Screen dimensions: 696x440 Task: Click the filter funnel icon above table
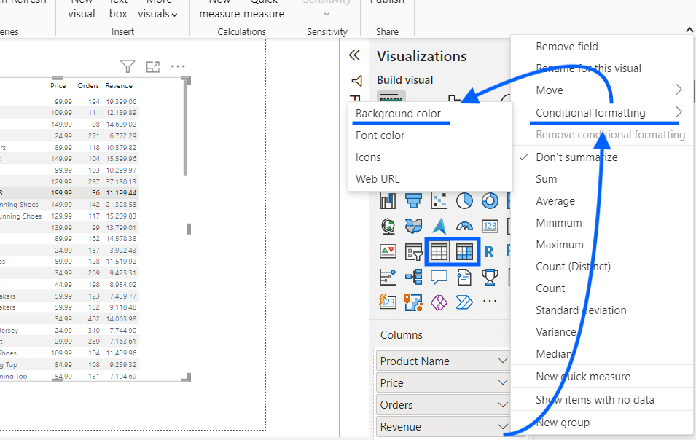pos(128,66)
